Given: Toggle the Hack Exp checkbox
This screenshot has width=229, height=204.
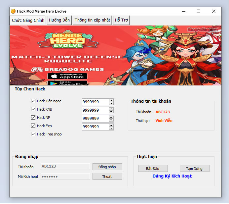Looking at the screenshot, I should coord(33,126).
